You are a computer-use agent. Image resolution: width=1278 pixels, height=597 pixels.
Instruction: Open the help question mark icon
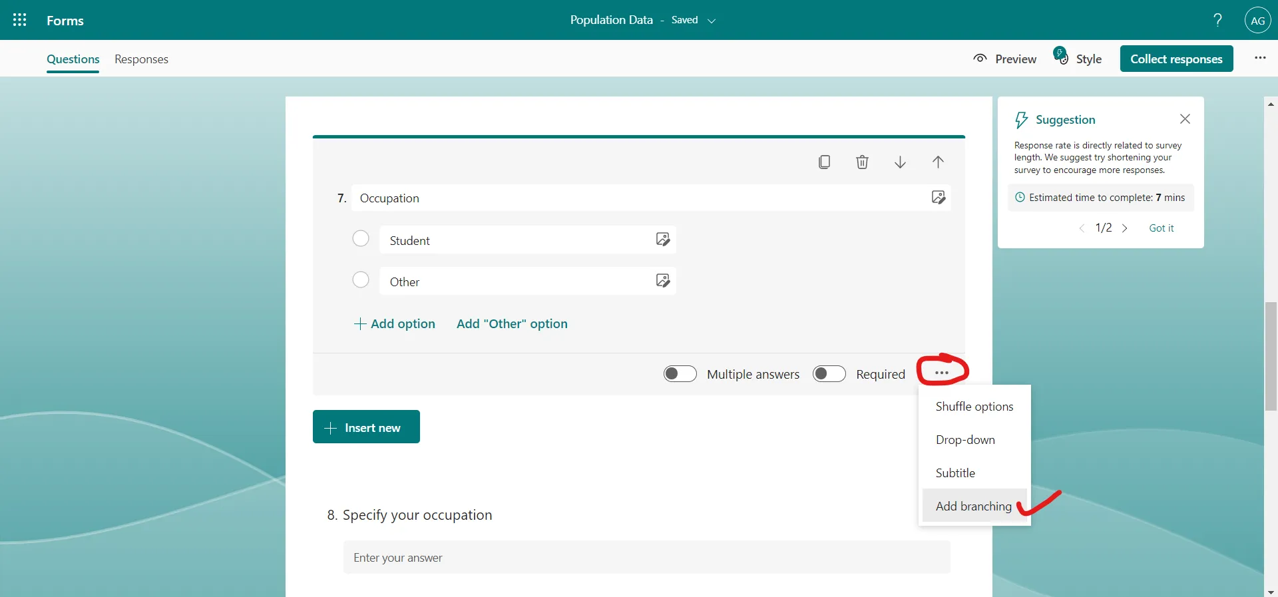click(x=1217, y=20)
